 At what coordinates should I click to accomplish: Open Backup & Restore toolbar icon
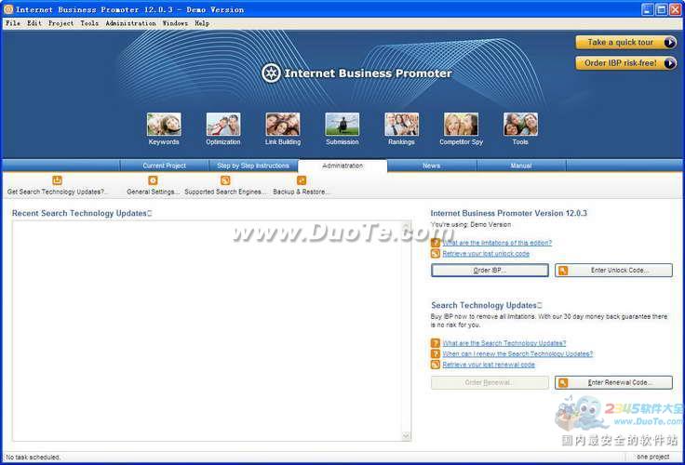(x=302, y=179)
